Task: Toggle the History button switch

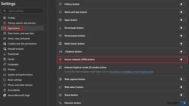Action: point(183,4)
